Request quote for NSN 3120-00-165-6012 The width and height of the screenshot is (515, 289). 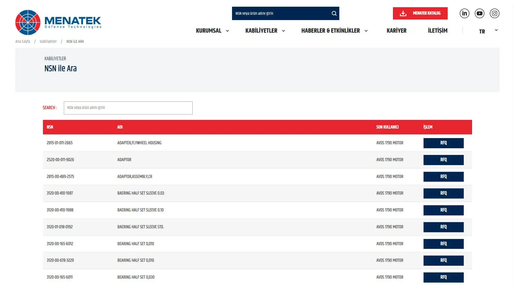tap(443, 244)
